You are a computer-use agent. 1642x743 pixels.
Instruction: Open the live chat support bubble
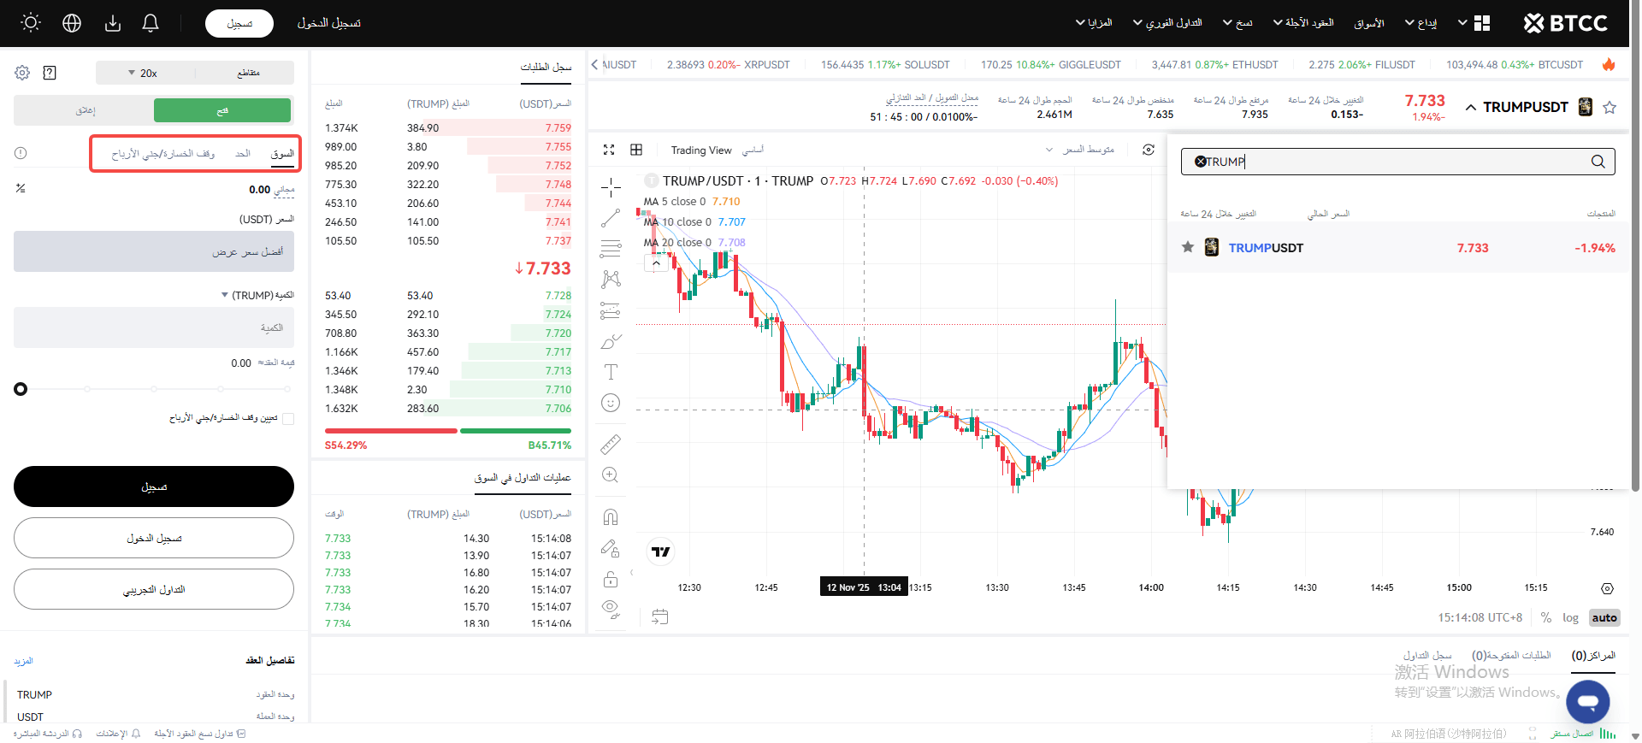pyautogui.click(x=1587, y=702)
